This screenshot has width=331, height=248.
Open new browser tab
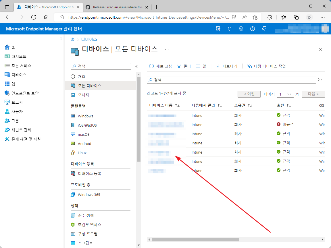pyautogui.click(x=156, y=7)
